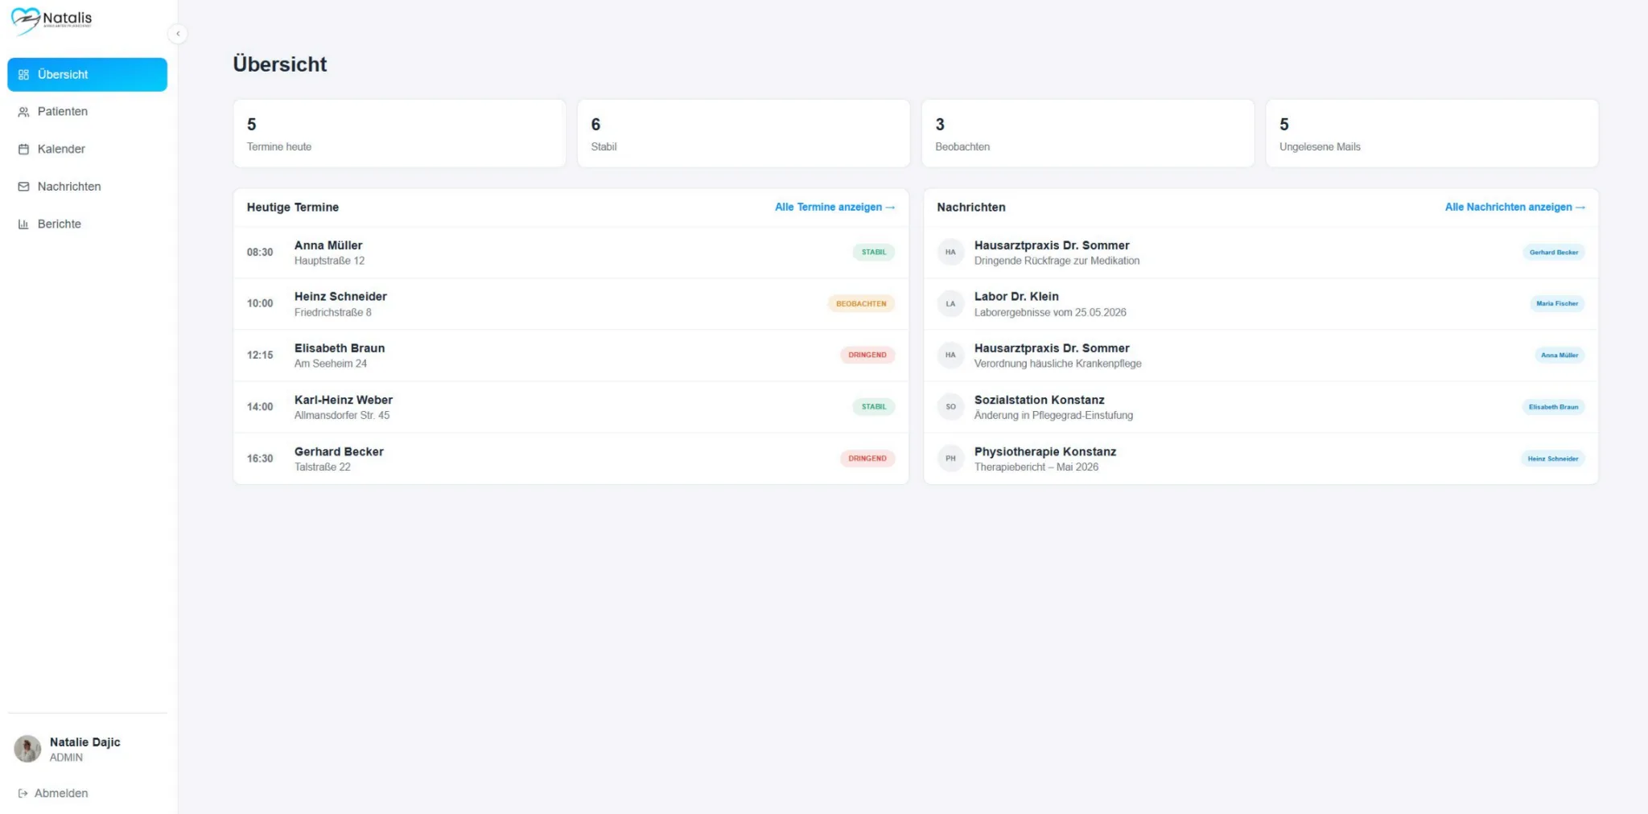The width and height of the screenshot is (1648, 814).
Task: Open the Ungelesene Mails stat card
Action: 1432,134
